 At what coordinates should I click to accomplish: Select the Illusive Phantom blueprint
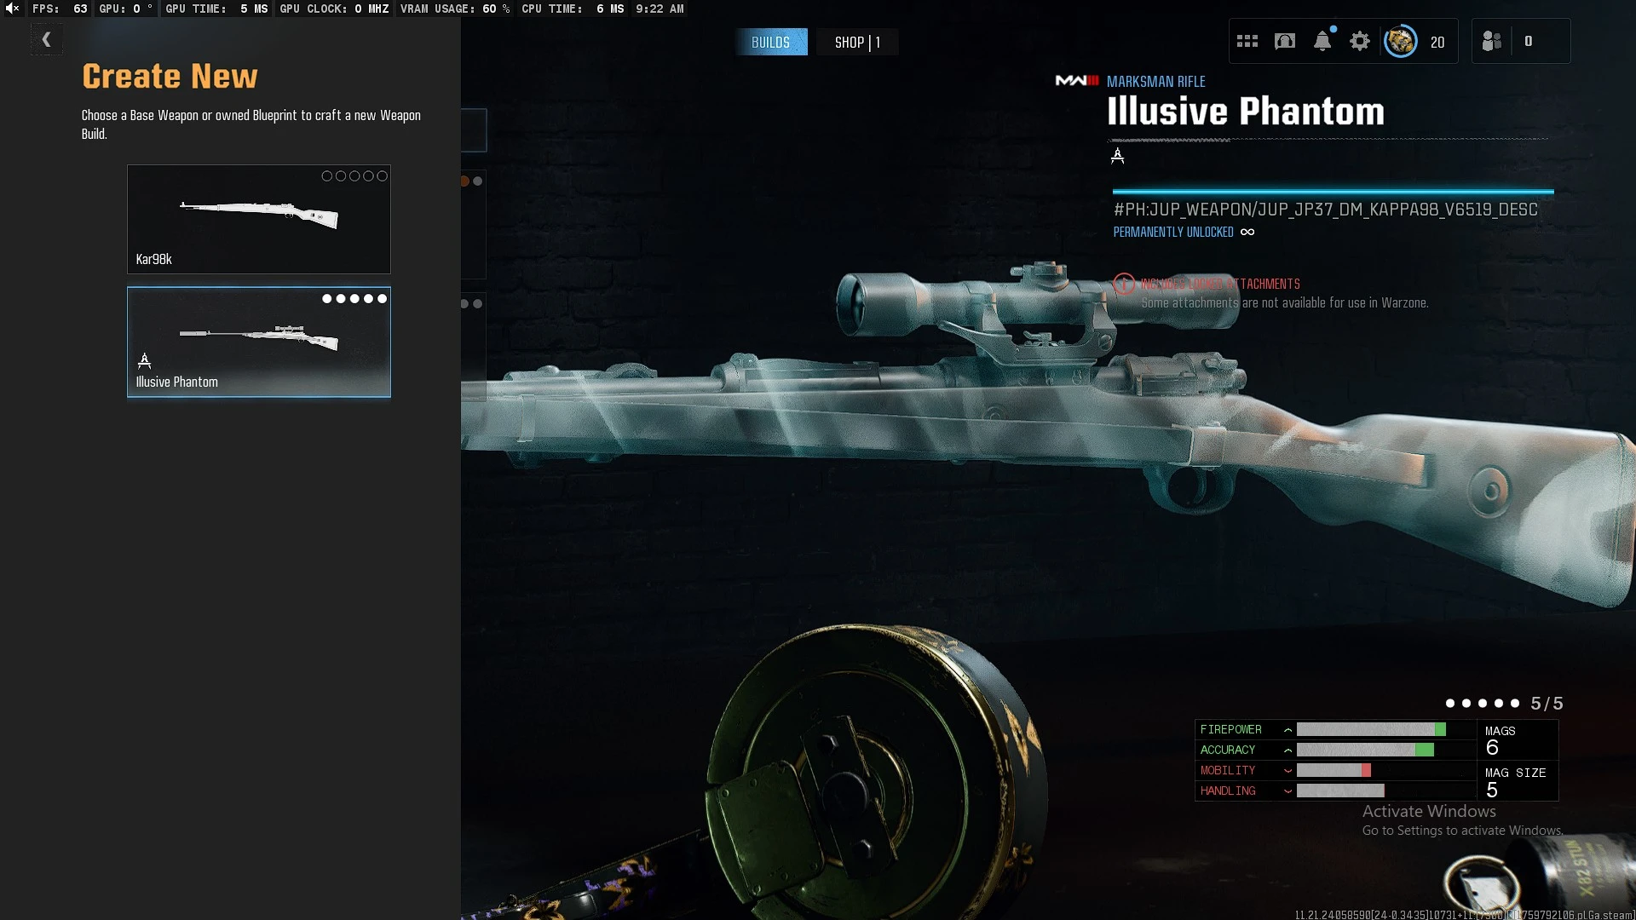(x=259, y=342)
